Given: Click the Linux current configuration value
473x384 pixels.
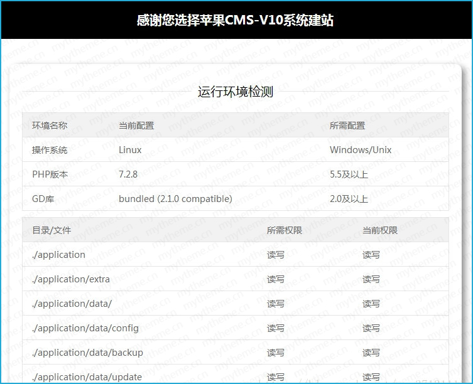Looking at the screenshot, I should point(130,150).
